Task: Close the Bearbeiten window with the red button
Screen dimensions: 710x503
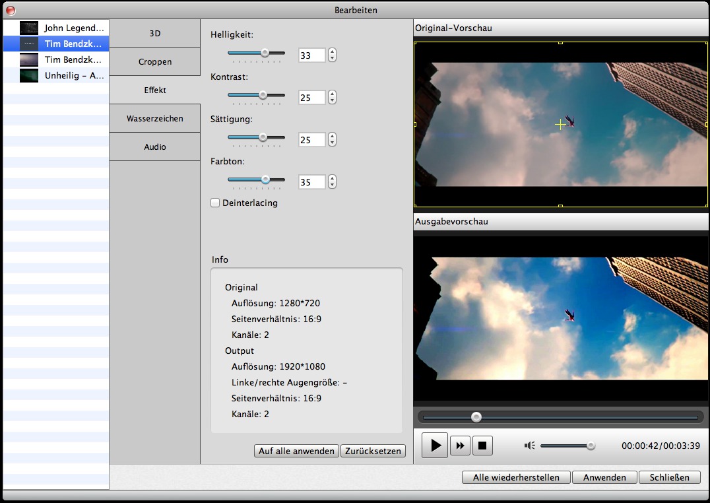Action: (11, 10)
